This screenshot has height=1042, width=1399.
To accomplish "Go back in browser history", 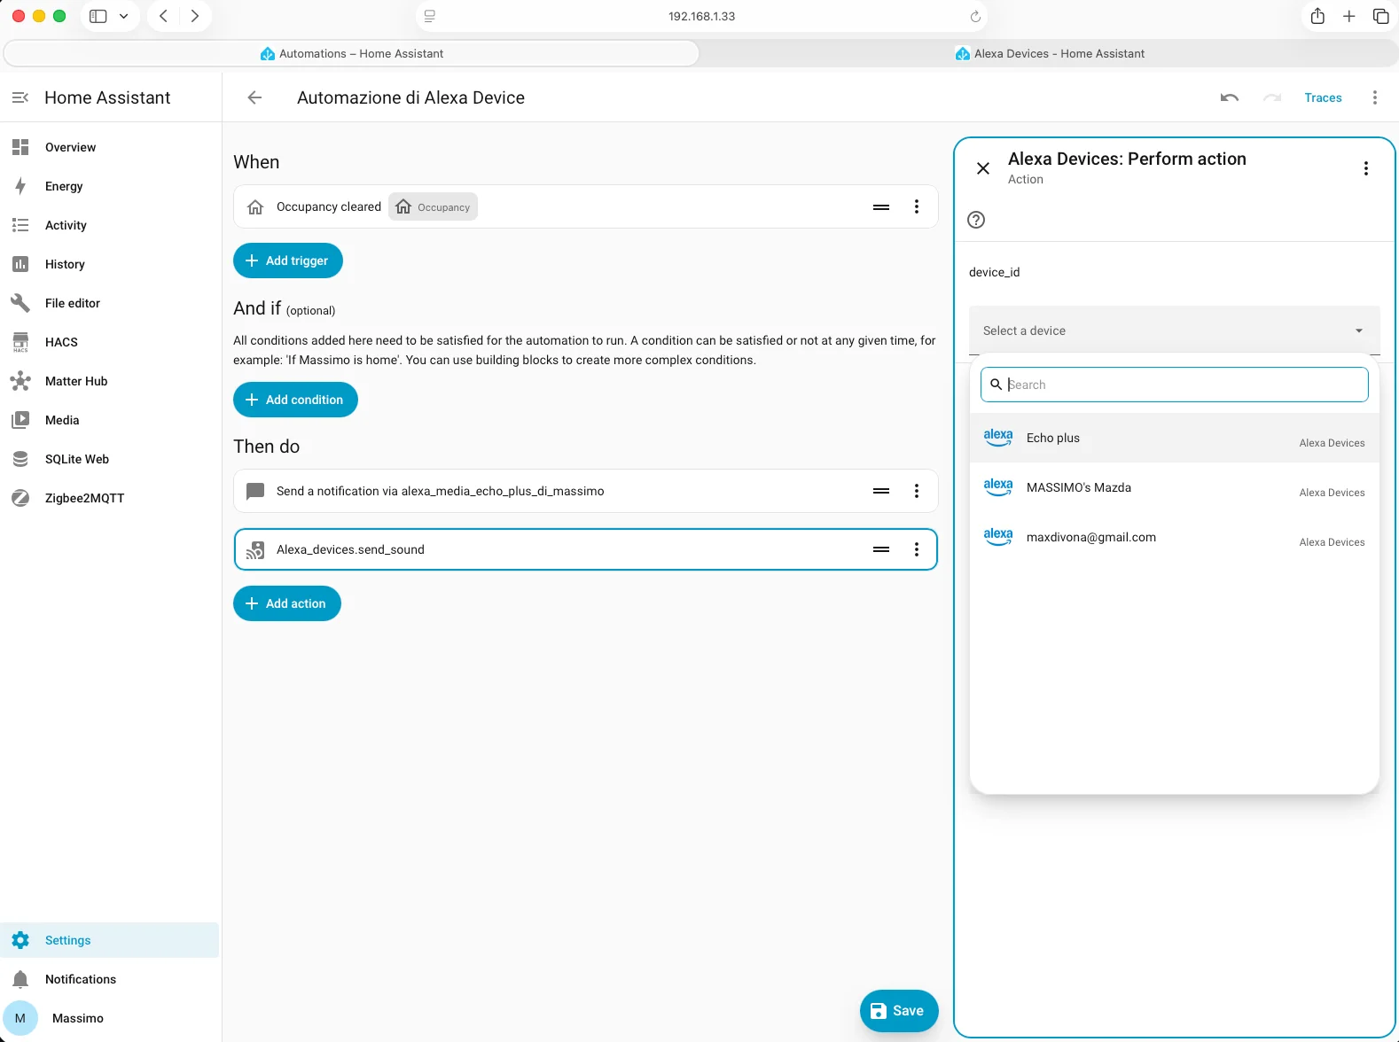I will pyautogui.click(x=163, y=16).
